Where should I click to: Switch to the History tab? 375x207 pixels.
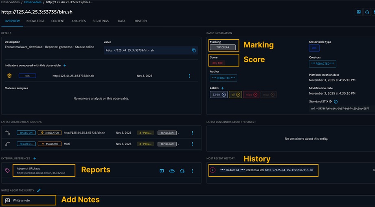141,21
